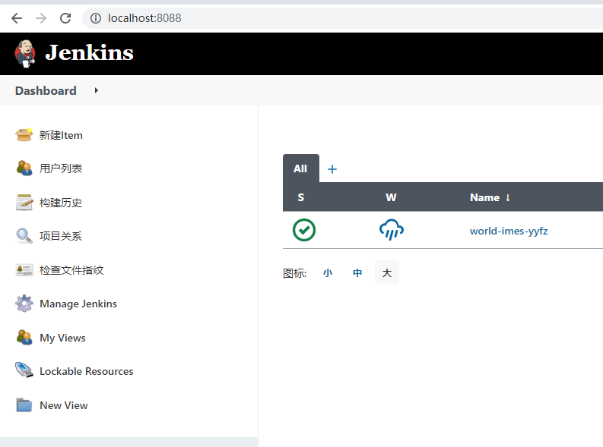Click the Manage Jenkins gear icon
This screenshot has height=447, width=603.
pos(24,303)
